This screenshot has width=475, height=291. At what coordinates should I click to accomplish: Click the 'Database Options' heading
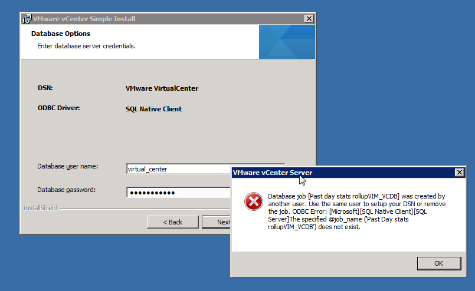click(61, 34)
